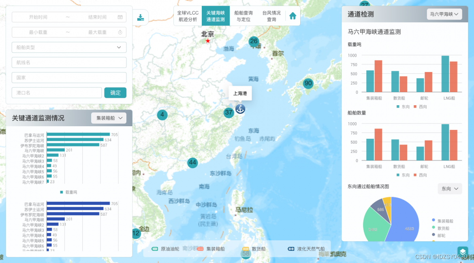Select ship cluster marker 26
The image size is (474, 263).
tap(254, 41)
